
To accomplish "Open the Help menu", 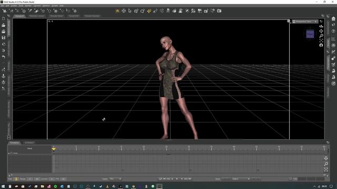I will 62,6.
